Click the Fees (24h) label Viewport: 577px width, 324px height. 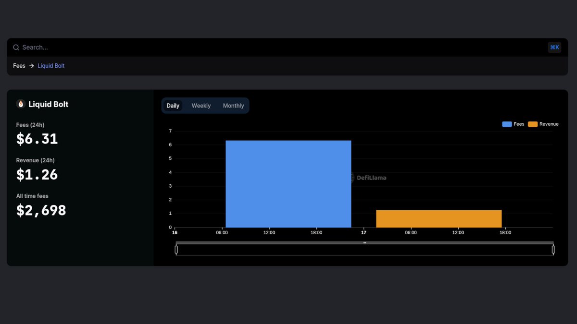point(29,125)
